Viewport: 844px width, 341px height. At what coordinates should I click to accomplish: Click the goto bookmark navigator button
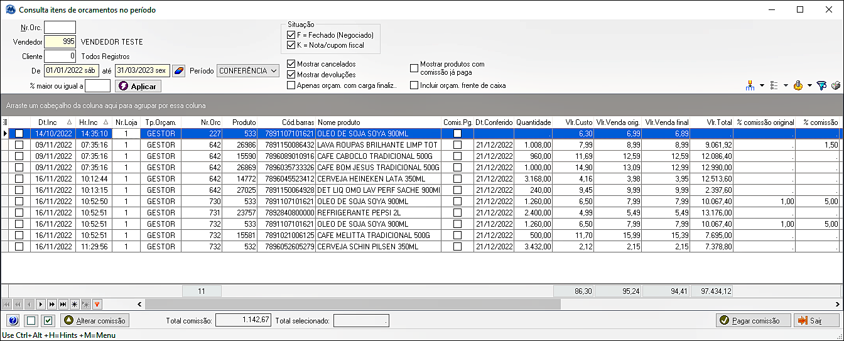pos(86,304)
